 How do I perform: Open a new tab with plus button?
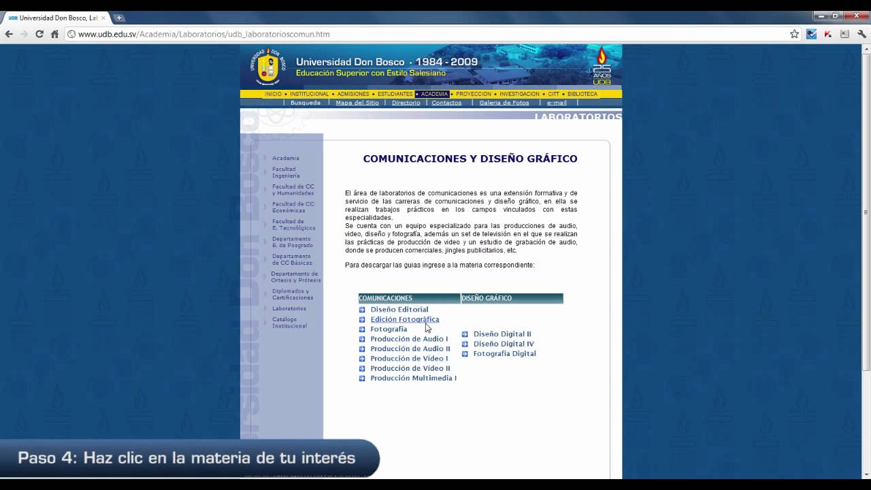119,18
